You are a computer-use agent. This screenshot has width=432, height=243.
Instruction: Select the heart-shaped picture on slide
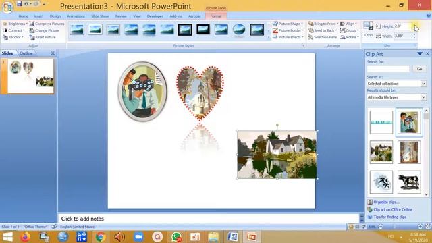tap(200, 93)
